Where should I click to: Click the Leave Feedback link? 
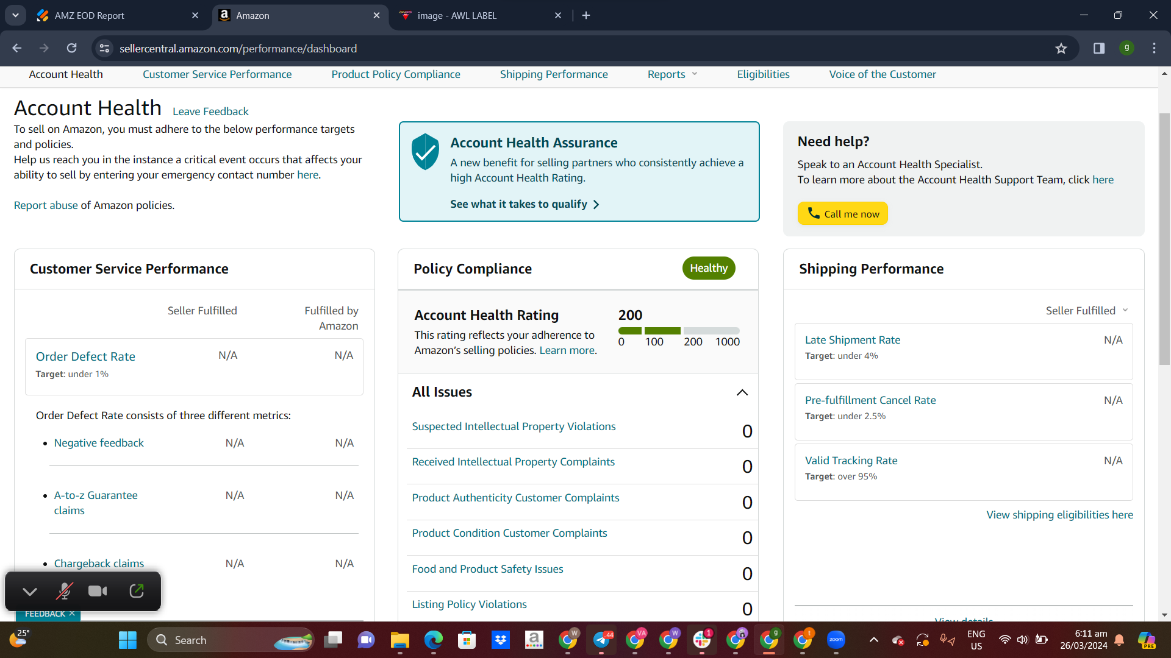pyautogui.click(x=210, y=111)
